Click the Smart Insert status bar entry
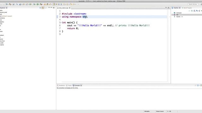The image size is (202, 113). [160, 111]
